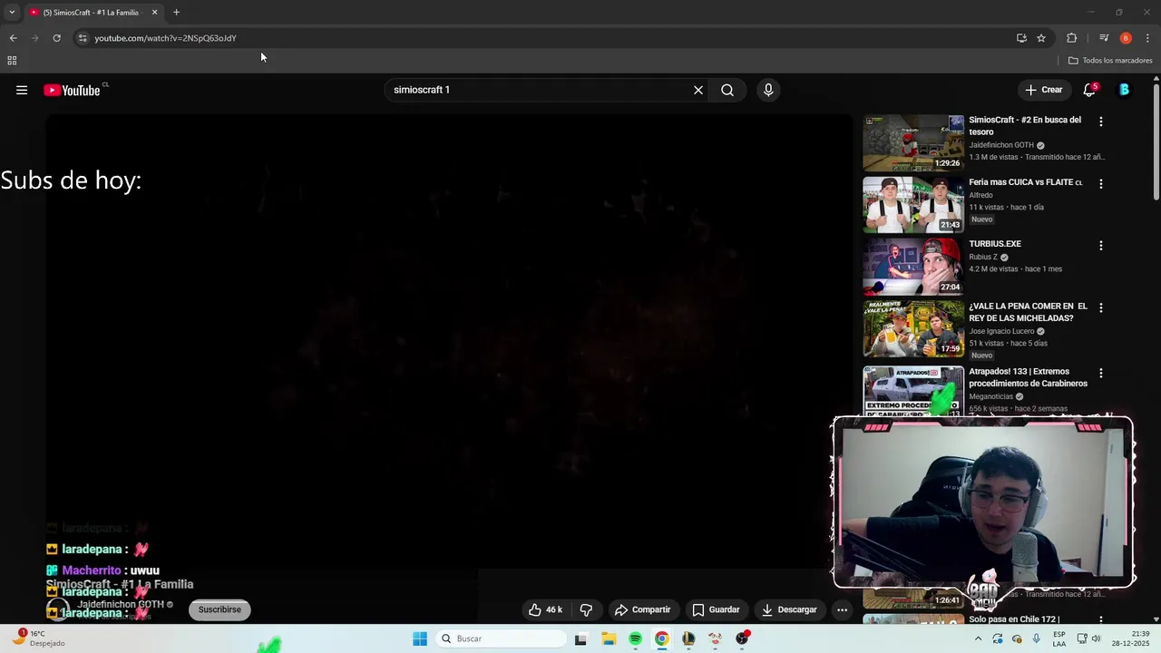This screenshot has height=653, width=1161.
Task: Click Descargar button
Action: pyautogui.click(x=789, y=609)
